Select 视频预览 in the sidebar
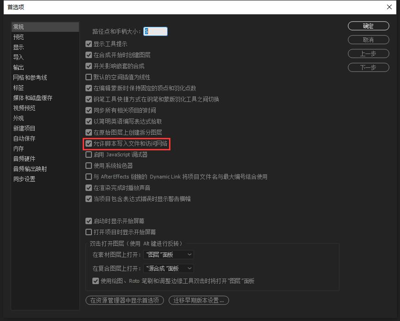The height and width of the screenshot is (321, 400). [x=24, y=108]
